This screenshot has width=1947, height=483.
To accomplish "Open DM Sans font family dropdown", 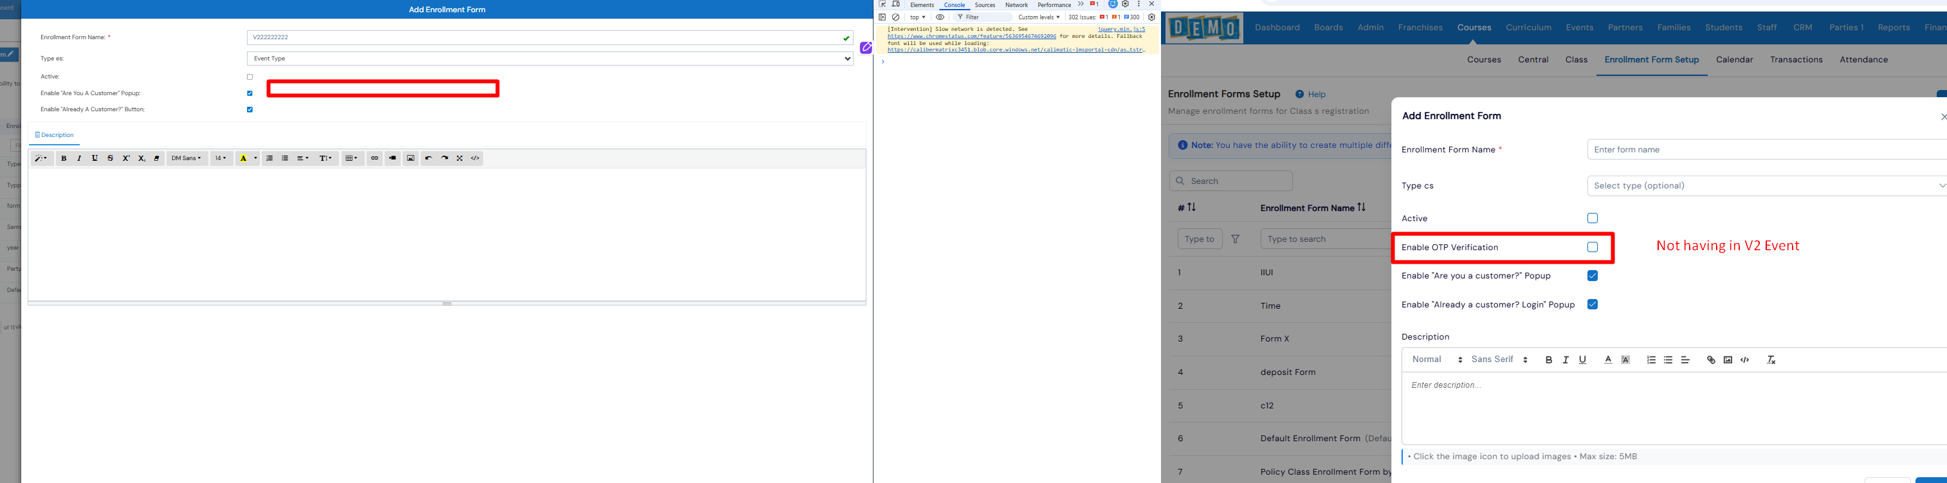I will [x=187, y=158].
